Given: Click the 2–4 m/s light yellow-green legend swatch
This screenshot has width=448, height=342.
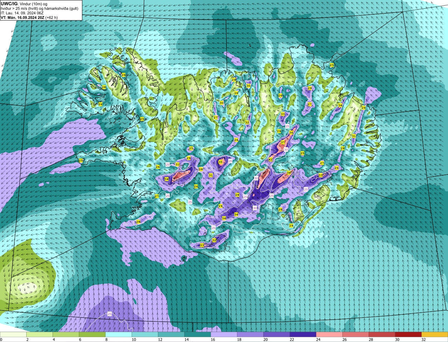Looking at the screenshot, I should [40, 335].
